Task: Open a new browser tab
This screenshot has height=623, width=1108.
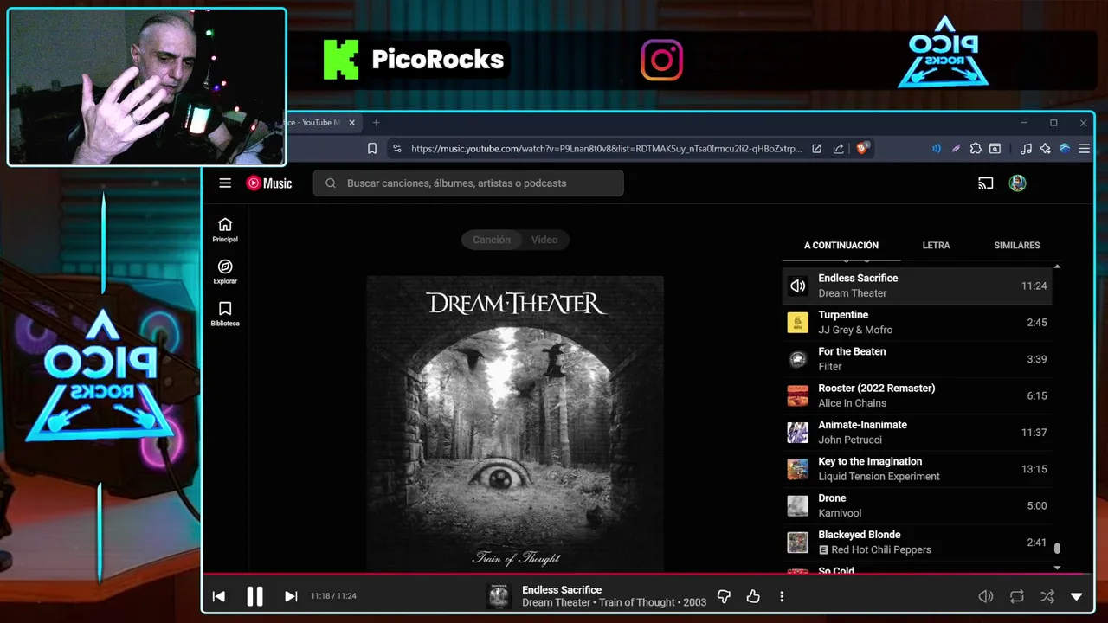Action: 376,123
